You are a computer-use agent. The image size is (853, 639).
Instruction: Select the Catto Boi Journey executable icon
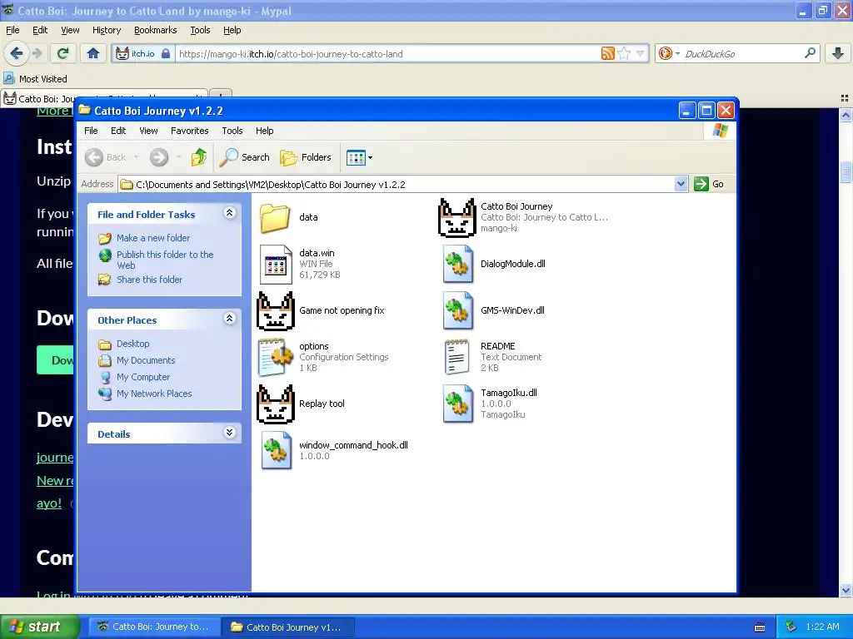click(457, 218)
